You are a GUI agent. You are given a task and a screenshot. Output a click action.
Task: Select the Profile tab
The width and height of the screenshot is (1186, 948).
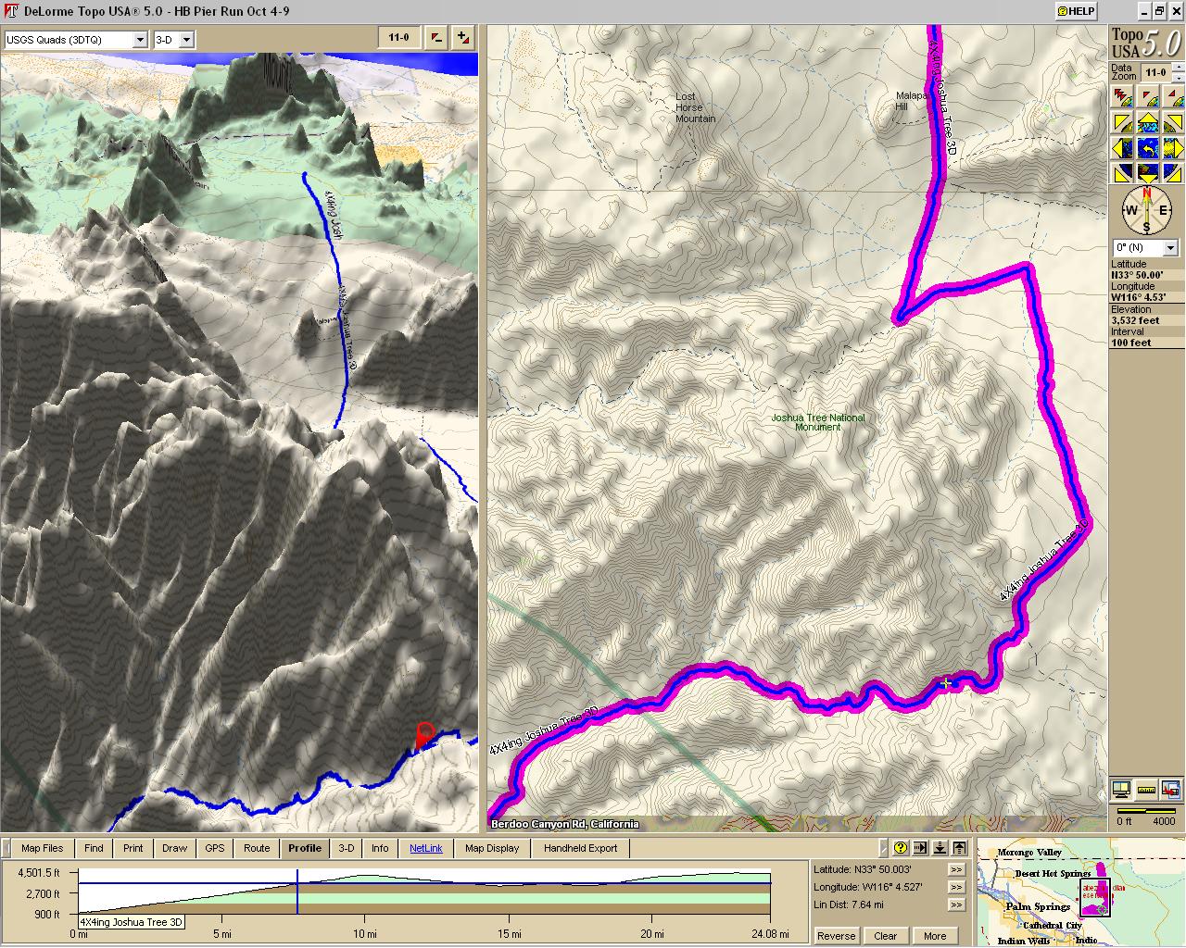click(x=304, y=848)
